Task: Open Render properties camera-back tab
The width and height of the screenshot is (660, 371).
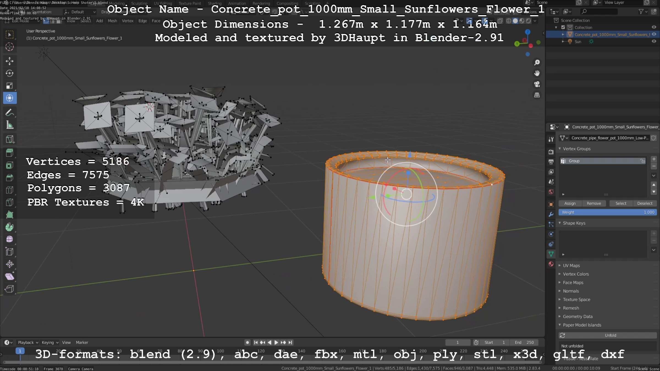Action: (x=551, y=152)
